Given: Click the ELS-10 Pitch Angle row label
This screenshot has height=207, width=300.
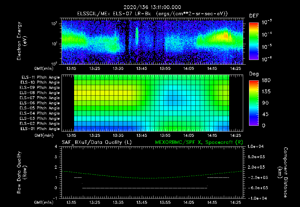Looking at the screenshot, I should click(x=40, y=82).
